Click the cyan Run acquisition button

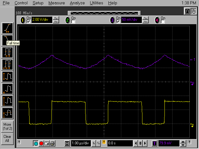click(x=36, y=143)
